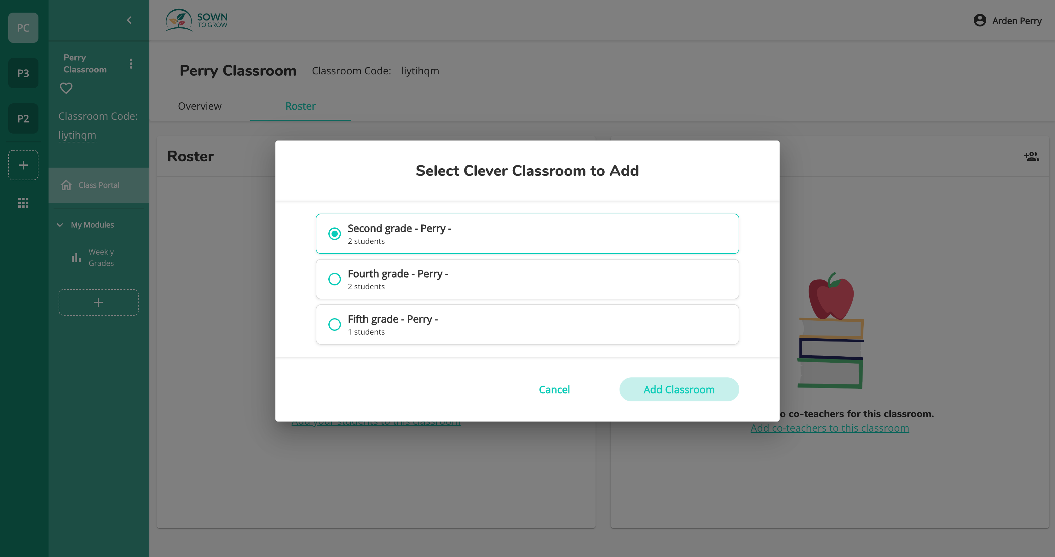Click the Cancel button in dialog
The width and height of the screenshot is (1055, 557).
point(555,389)
